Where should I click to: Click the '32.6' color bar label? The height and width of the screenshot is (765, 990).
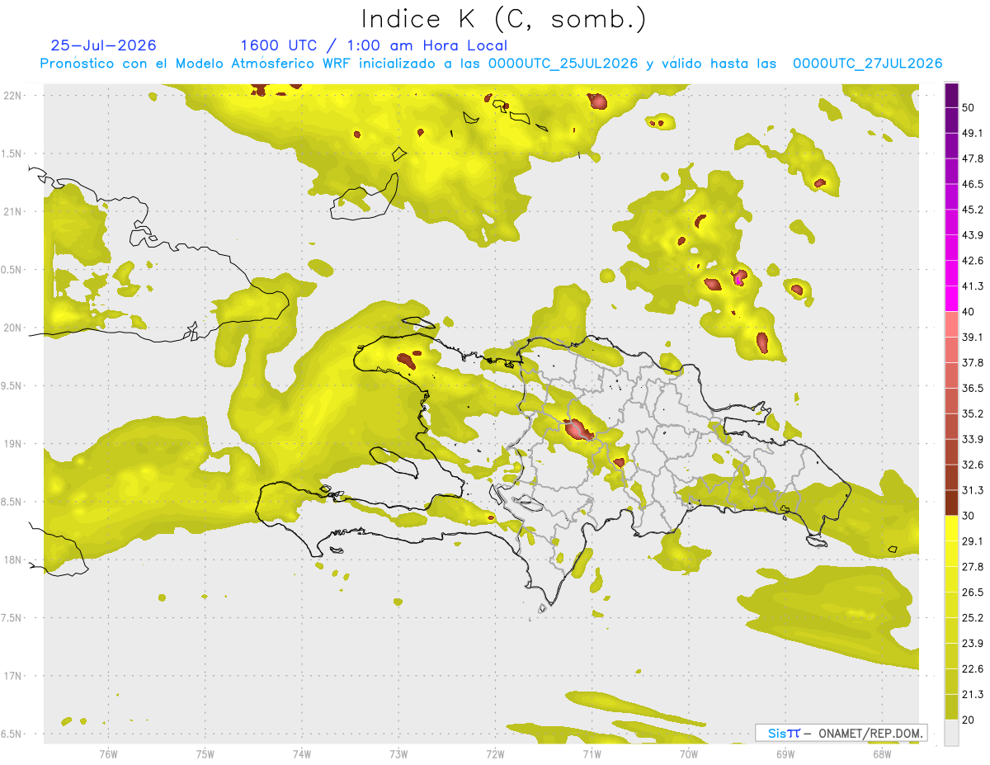[x=972, y=465]
